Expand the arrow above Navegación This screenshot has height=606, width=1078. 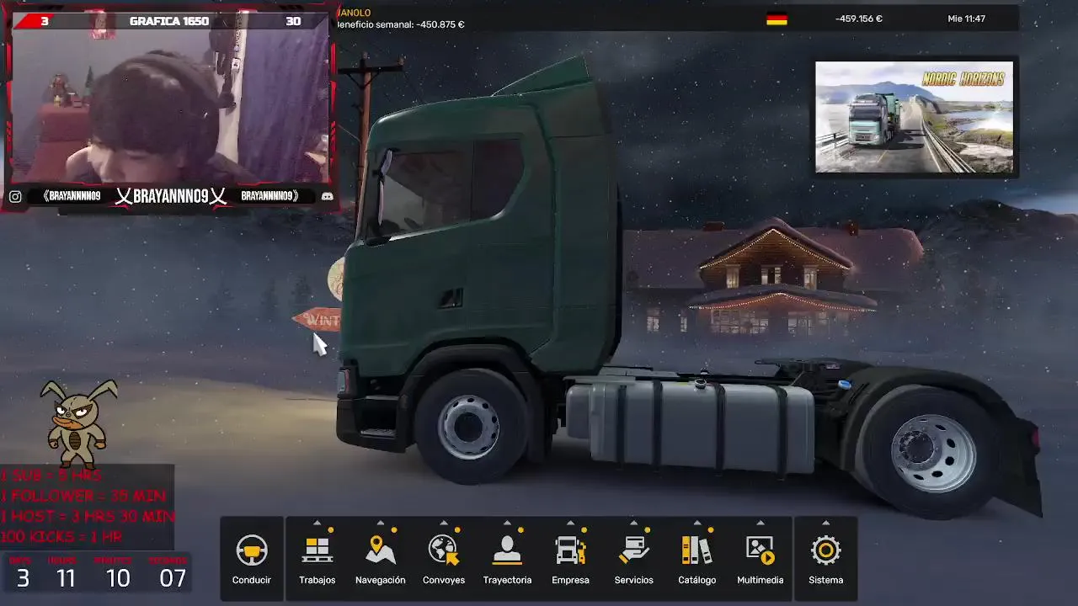pos(381,523)
